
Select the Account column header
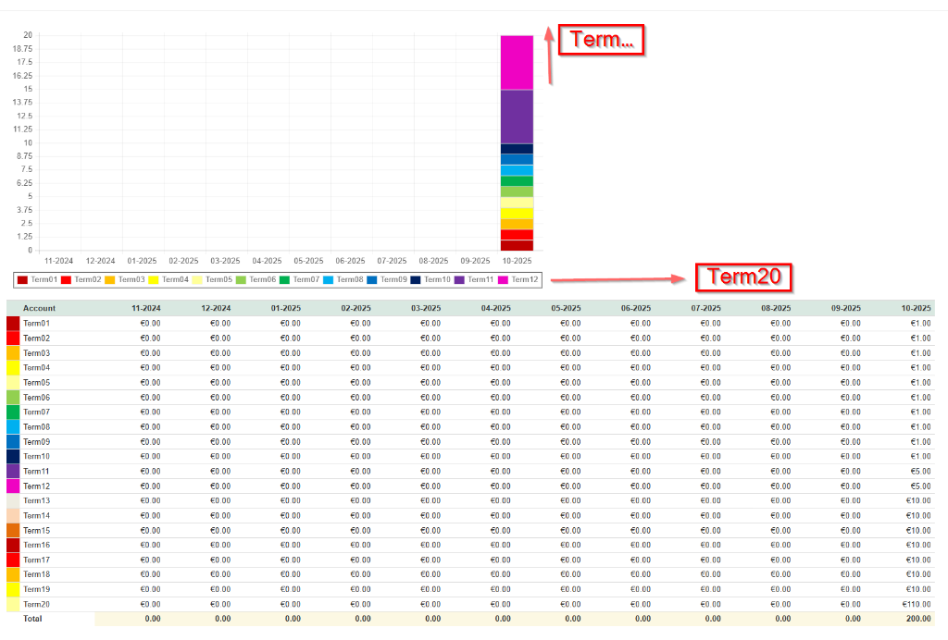coord(40,308)
